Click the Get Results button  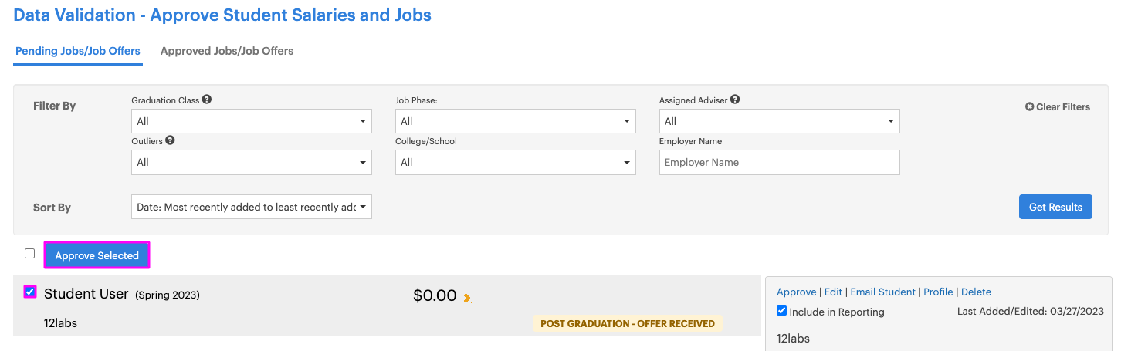[1055, 207]
